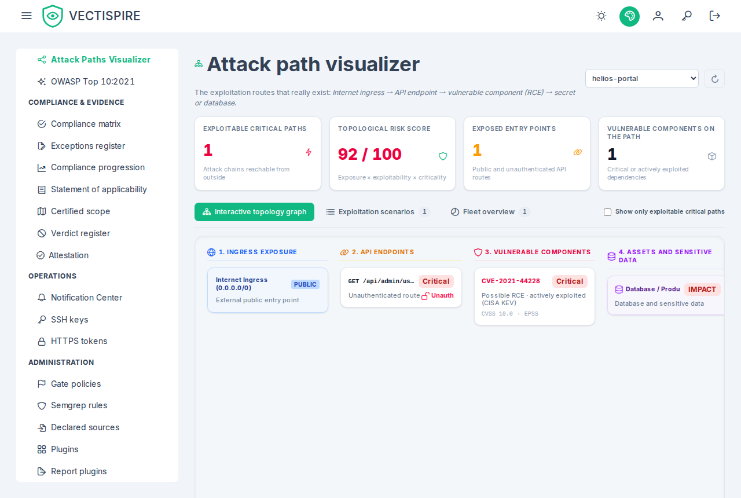Click the unlocked padlock Unauth icon
The width and height of the screenshot is (741, 498).
(425, 295)
